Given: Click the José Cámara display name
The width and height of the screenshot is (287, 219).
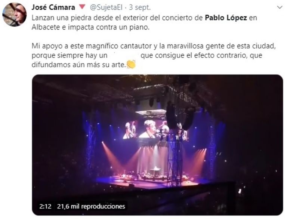Looking at the screenshot, I should 53,7.
